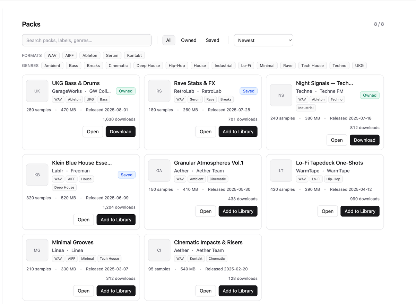Download the UKG Bass & Drums pack

point(121,132)
